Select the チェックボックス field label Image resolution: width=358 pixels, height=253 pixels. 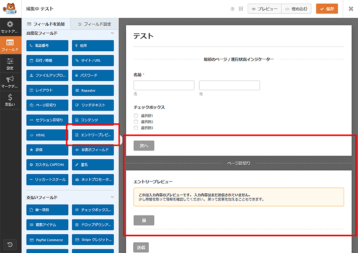click(x=149, y=107)
